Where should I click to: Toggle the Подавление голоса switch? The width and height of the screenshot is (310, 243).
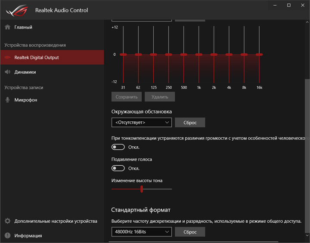[x=118, y=168]
